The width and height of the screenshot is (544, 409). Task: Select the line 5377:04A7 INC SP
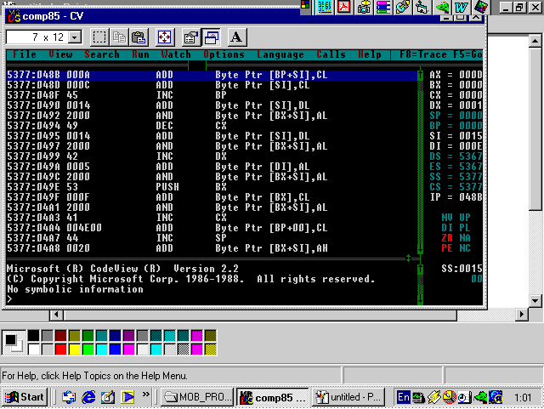pos(212,238)
